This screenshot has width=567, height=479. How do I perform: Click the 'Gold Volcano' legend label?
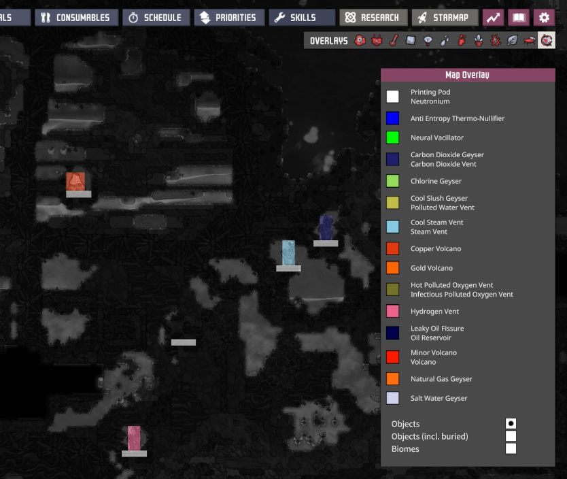click(432, 268)
